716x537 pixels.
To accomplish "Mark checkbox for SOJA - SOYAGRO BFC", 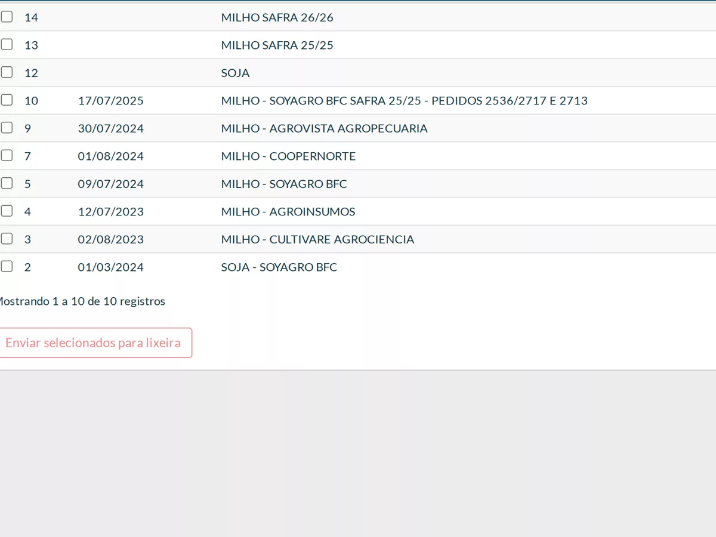I will tap(7, 266).
